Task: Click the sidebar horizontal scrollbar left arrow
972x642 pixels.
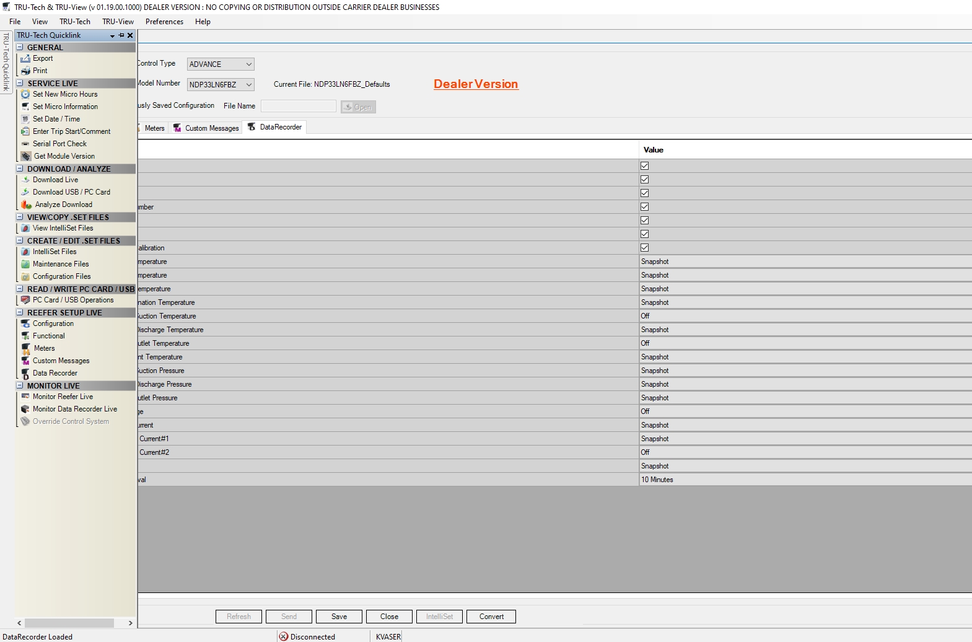Action: (x=19, y=623)
